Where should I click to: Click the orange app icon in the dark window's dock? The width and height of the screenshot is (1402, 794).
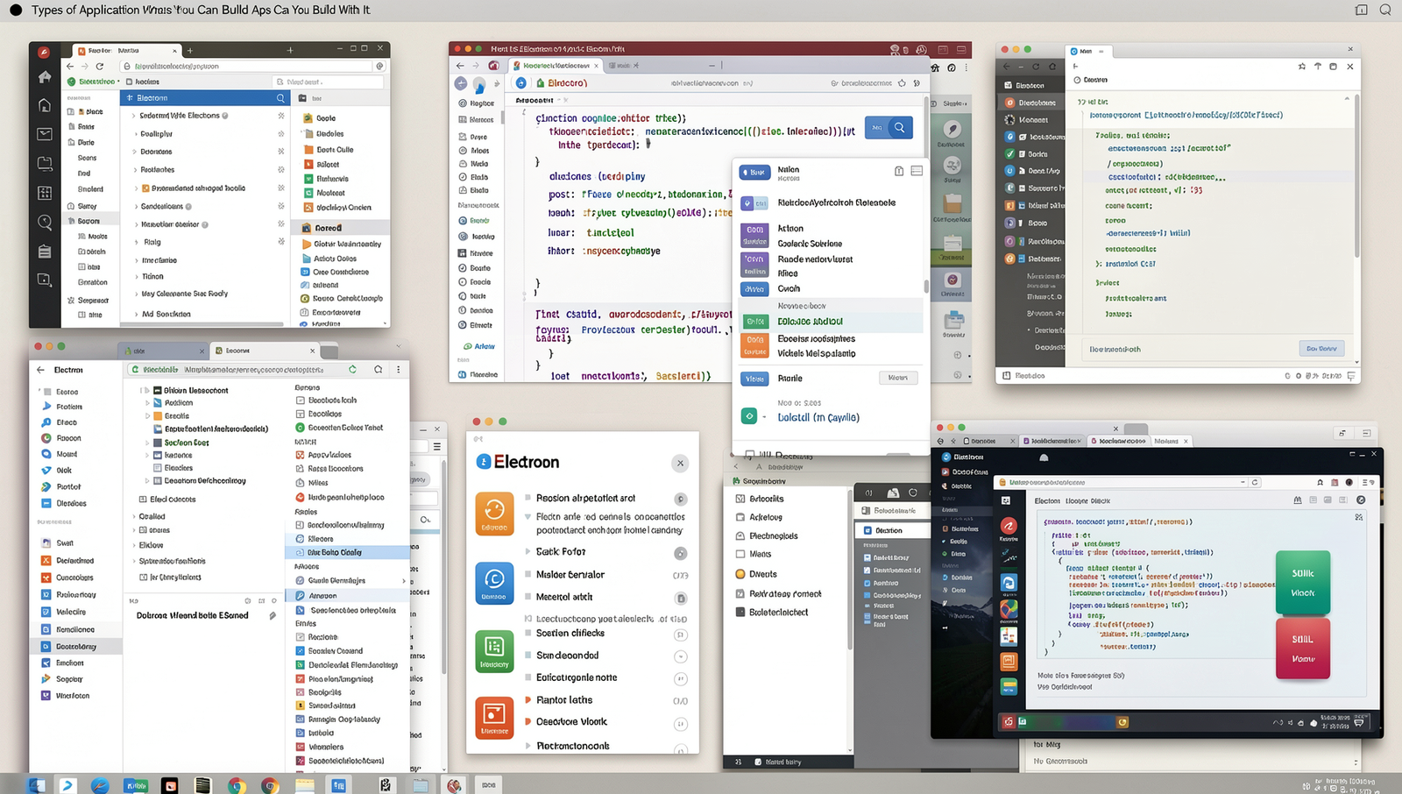point(1009,662)
